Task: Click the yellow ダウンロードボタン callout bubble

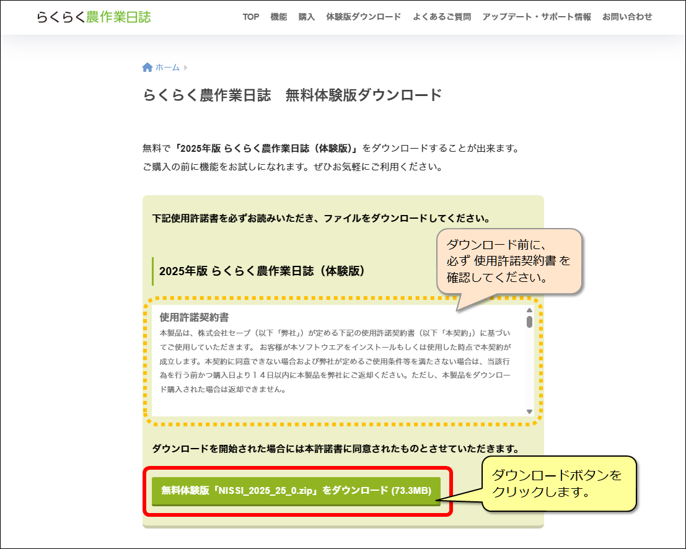Action: 558,483
